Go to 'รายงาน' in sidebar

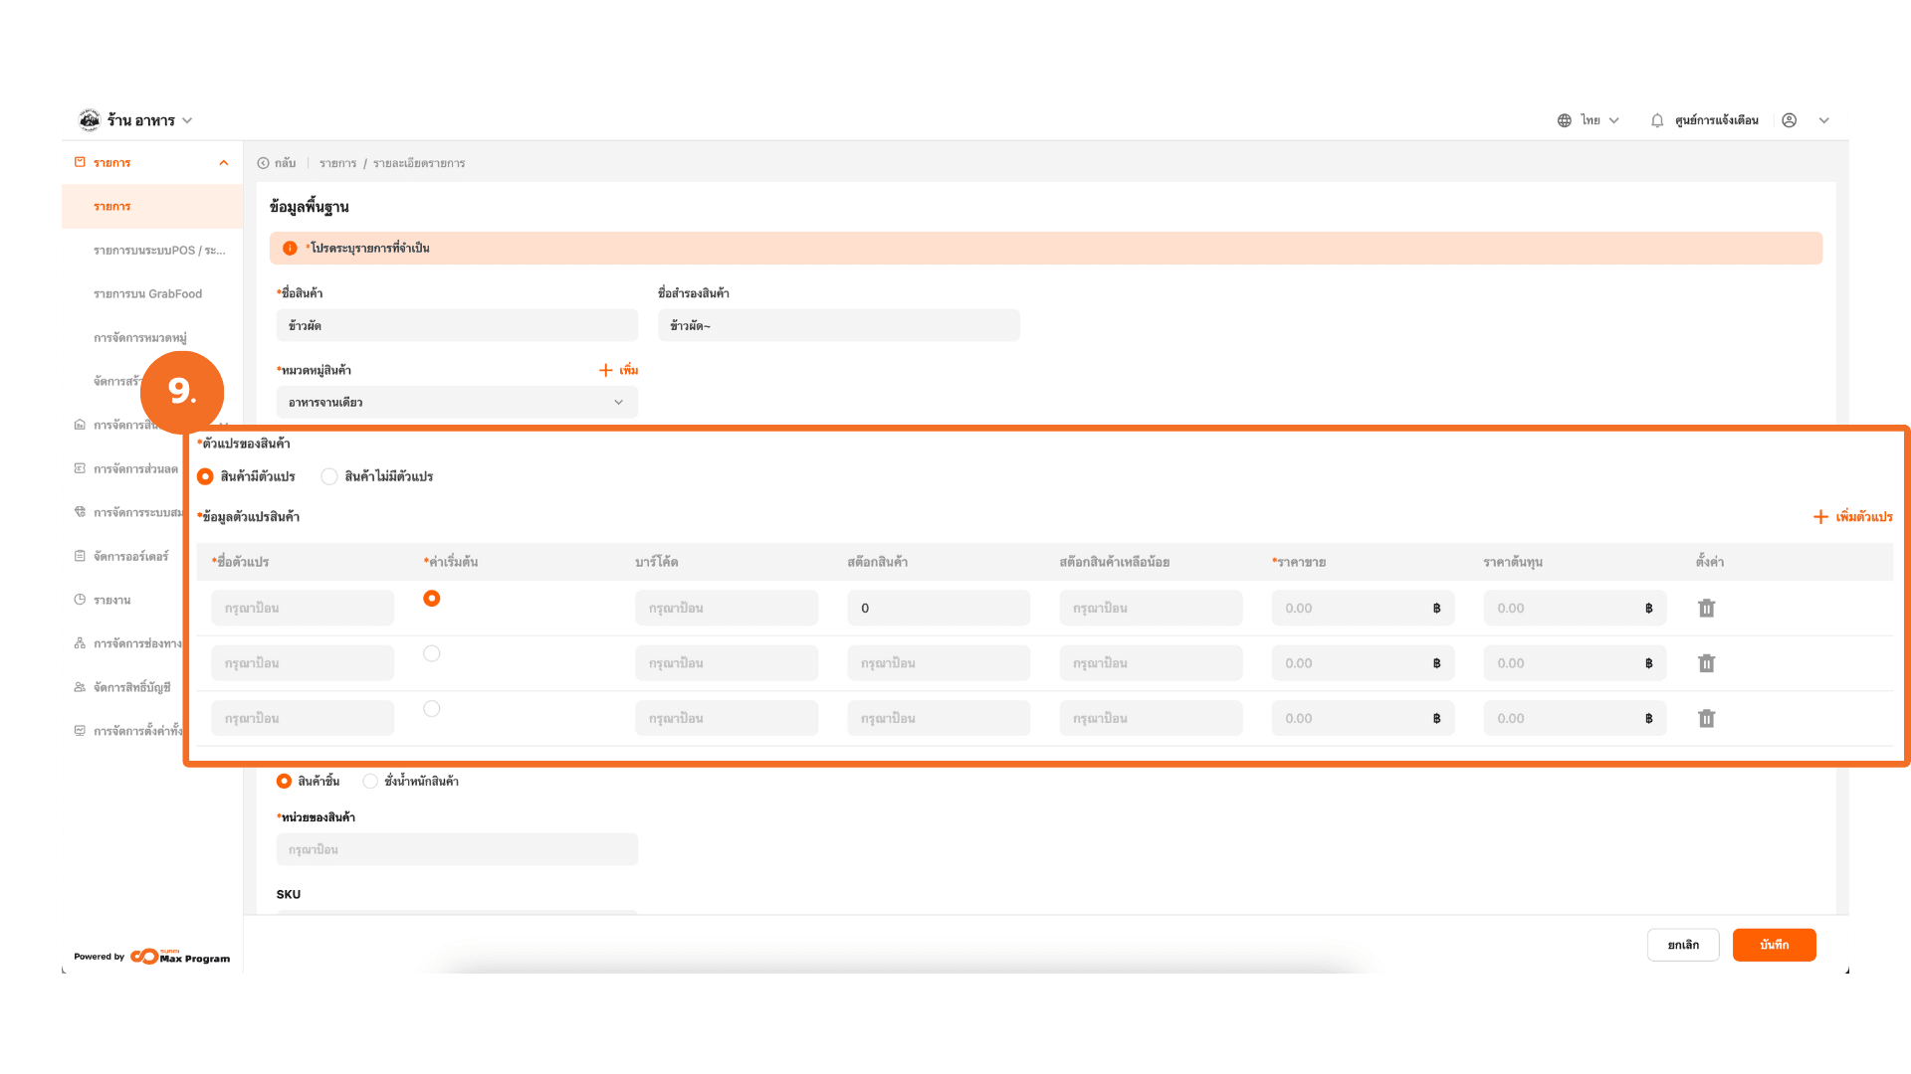111,600
